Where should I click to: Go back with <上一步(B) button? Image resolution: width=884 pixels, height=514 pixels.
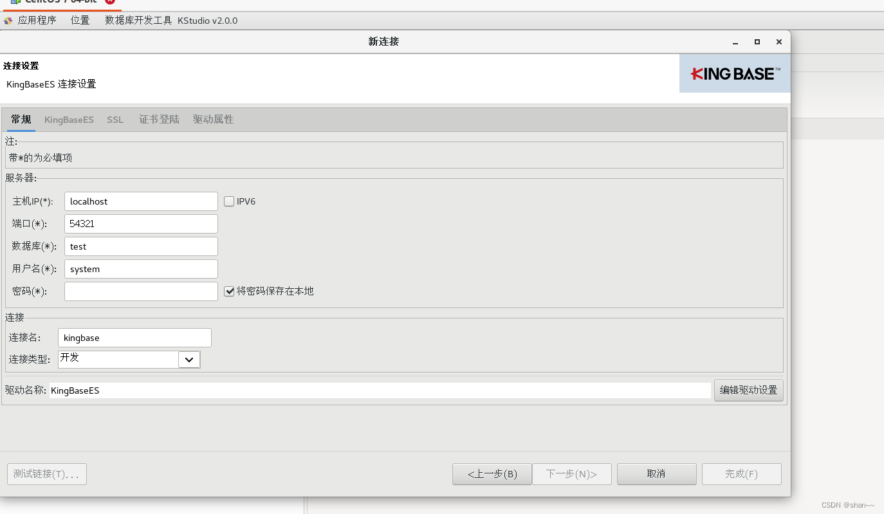pos(492,474)
